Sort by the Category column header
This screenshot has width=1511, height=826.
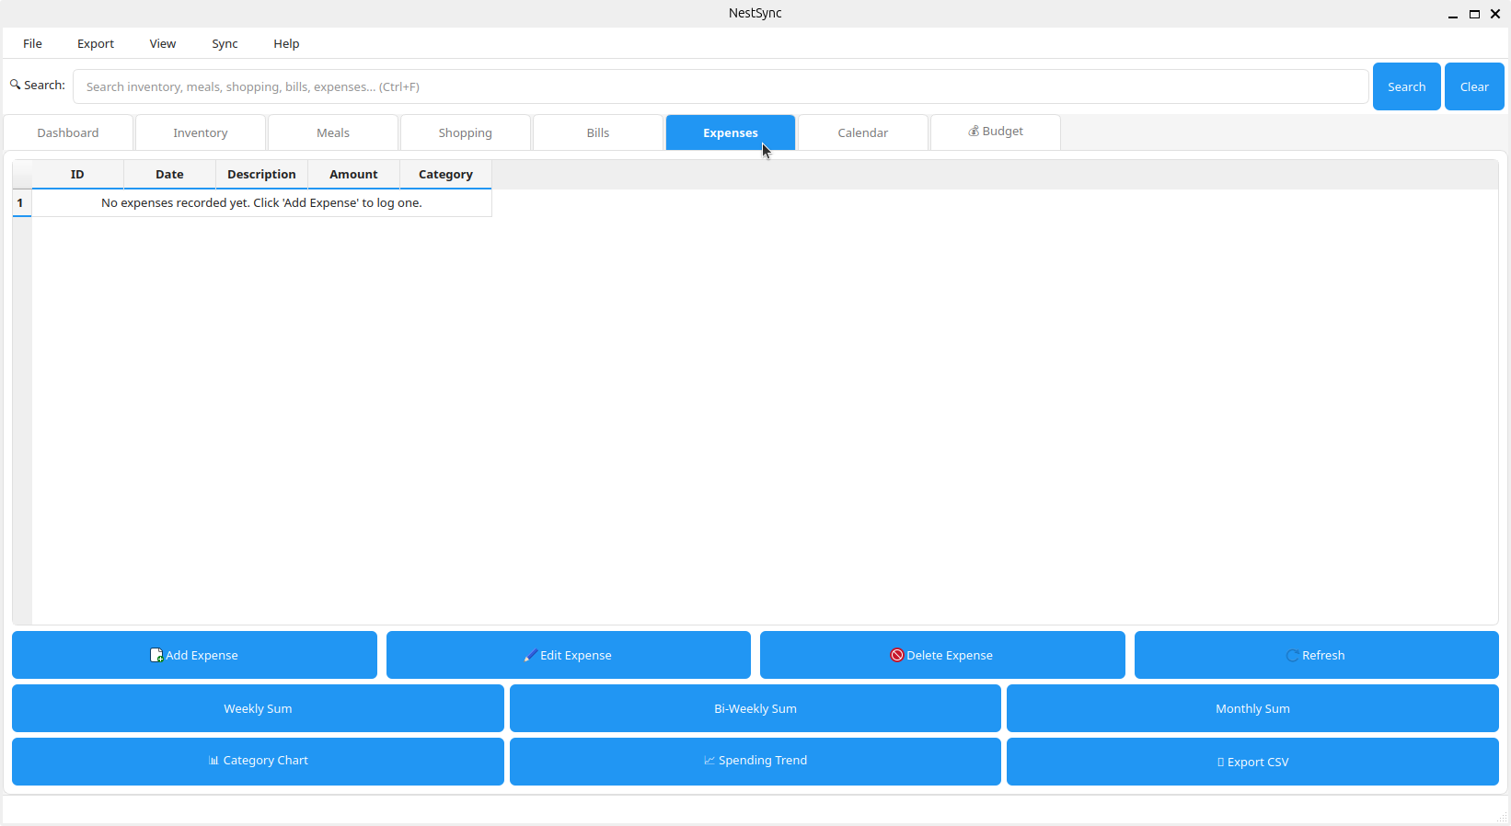[x=445, y=174]
